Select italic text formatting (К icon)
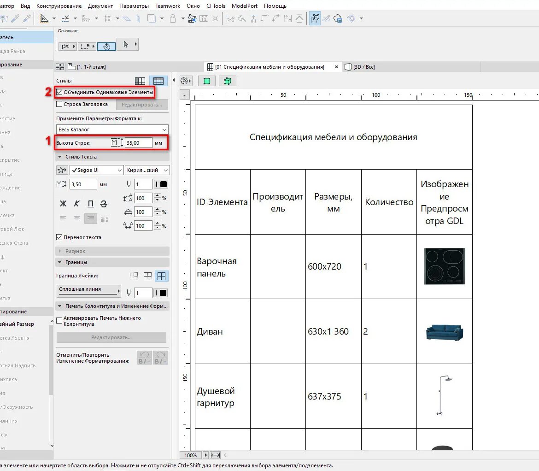 pos(76,203)
